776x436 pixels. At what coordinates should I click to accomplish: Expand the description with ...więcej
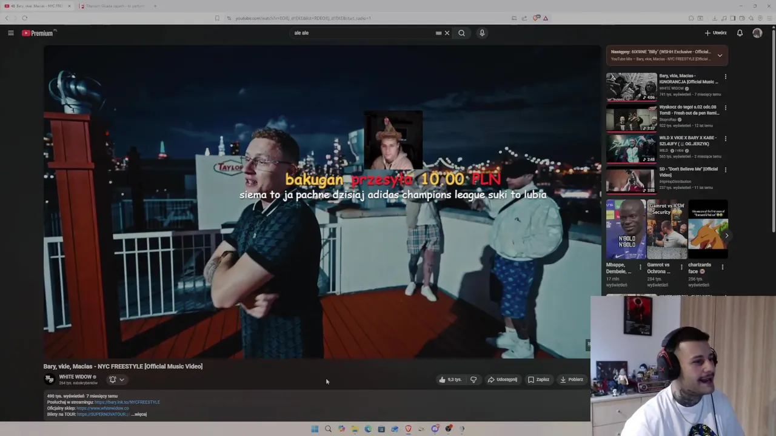coord(140,414)
